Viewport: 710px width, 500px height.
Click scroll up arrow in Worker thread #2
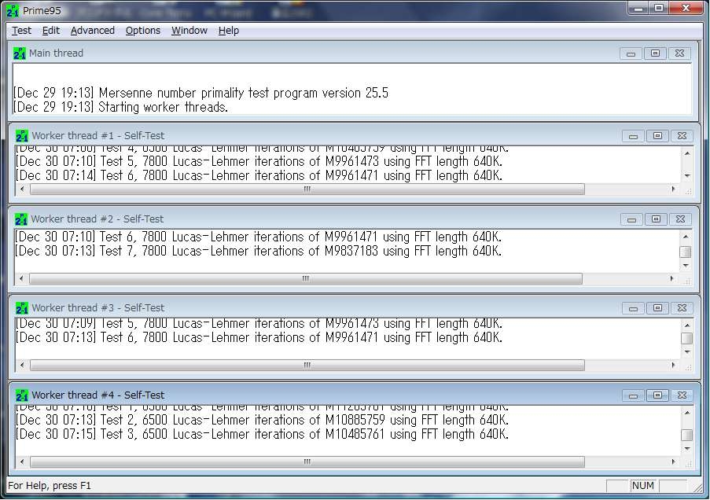pyautogui.click(x=686, y=237)
